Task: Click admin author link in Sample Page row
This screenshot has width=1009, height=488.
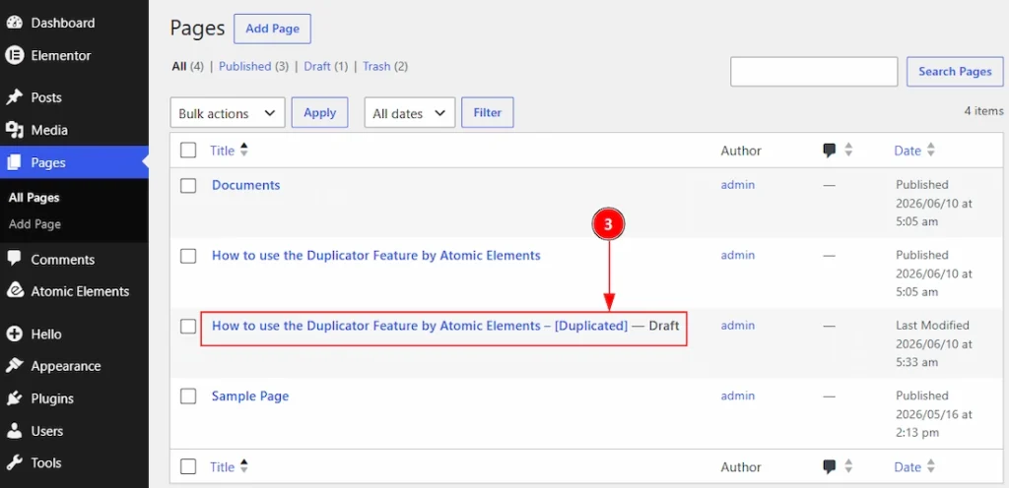Action: [x=737, y=396]
